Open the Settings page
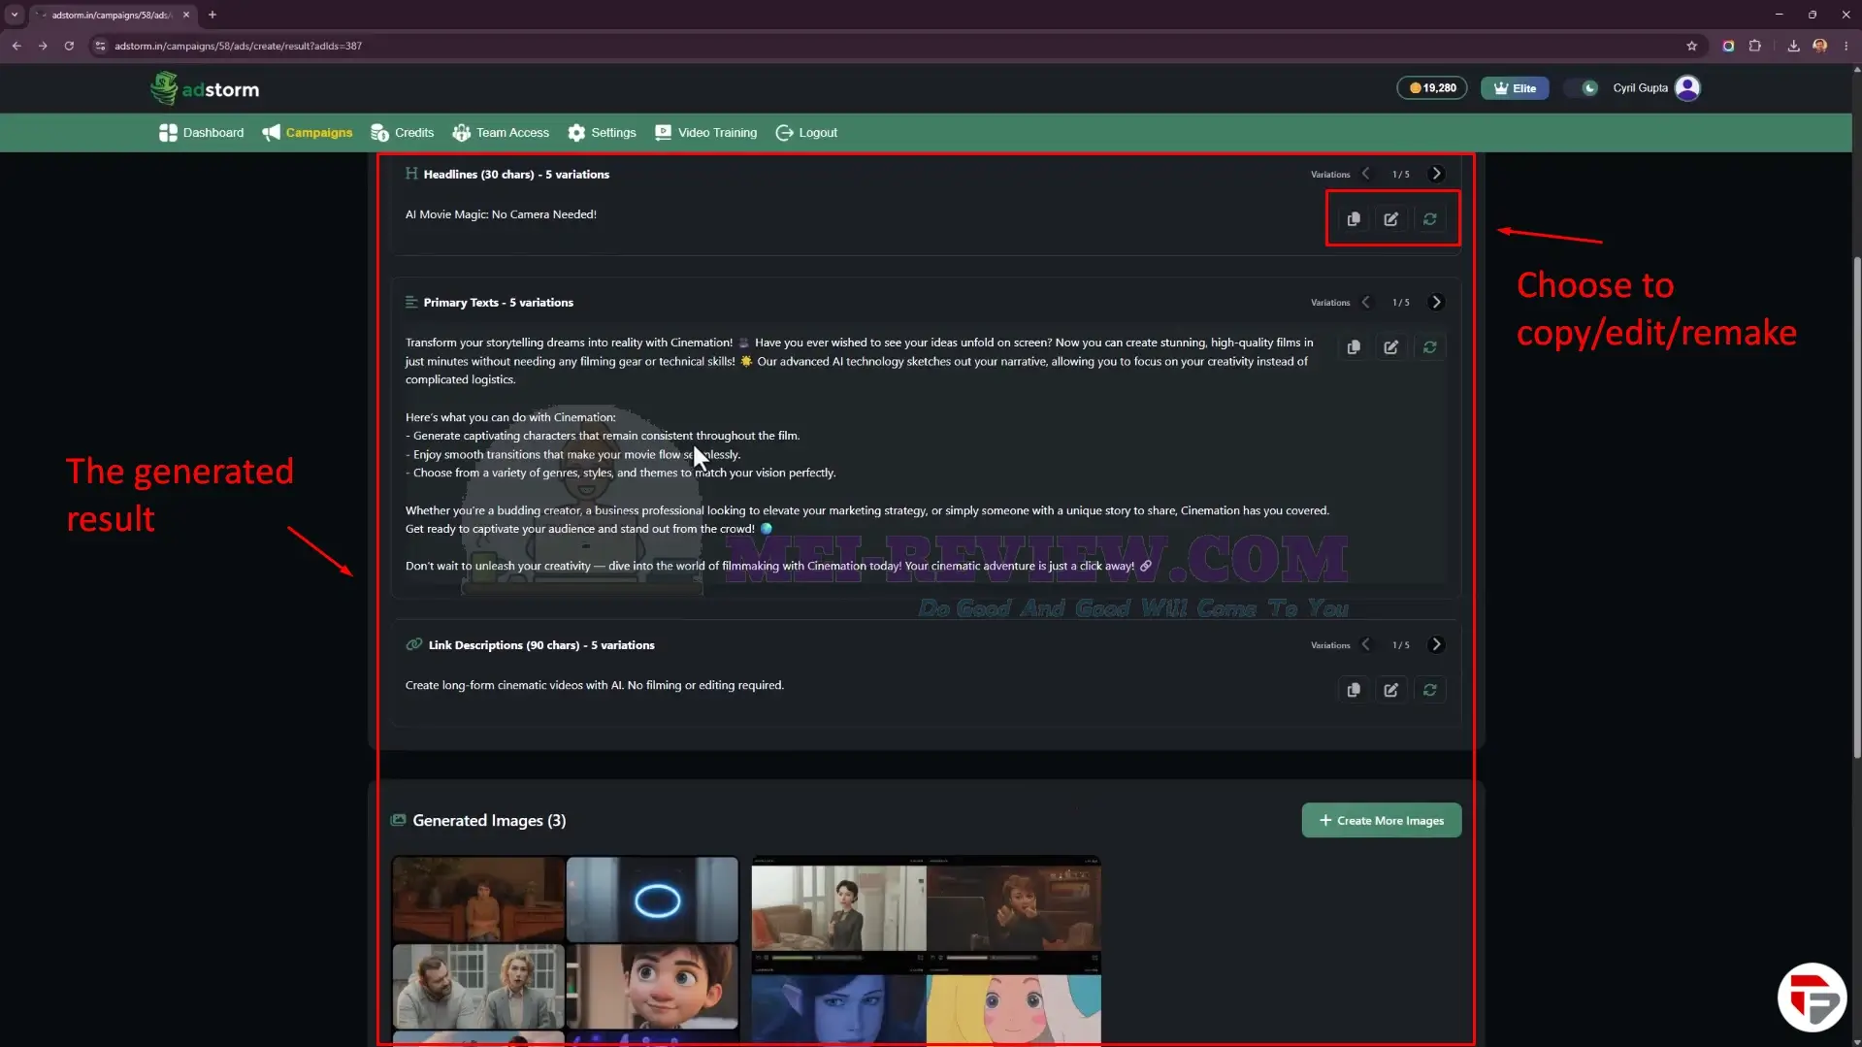Viewport: 1862px width, 1047px height. [603, 133]
